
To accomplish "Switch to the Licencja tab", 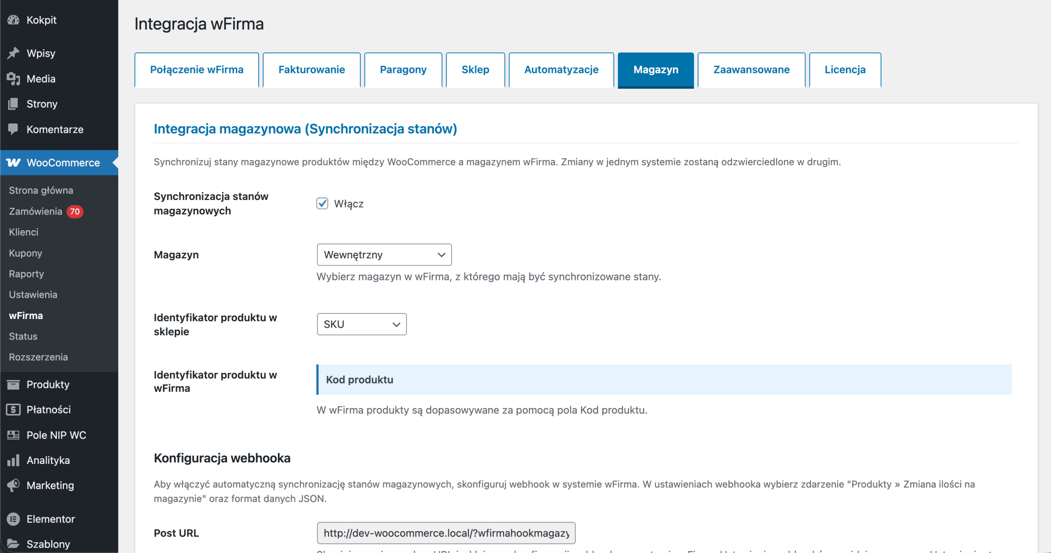I will tap(845, 69).
